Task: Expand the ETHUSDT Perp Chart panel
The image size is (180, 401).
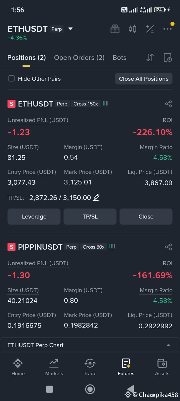Action: point(168,345)
